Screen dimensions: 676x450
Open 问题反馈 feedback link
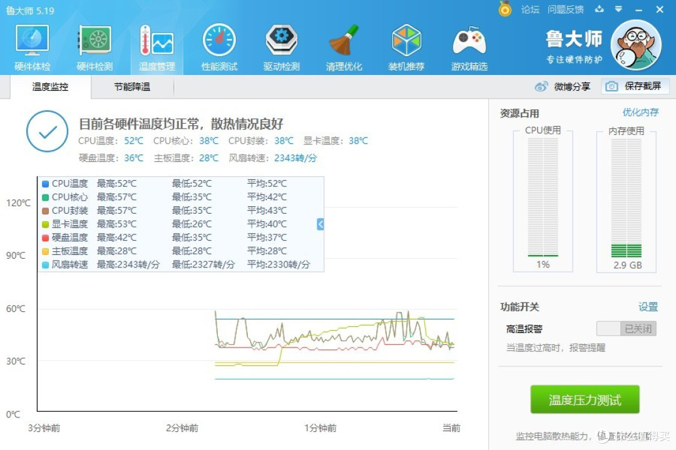click(565, 9)
